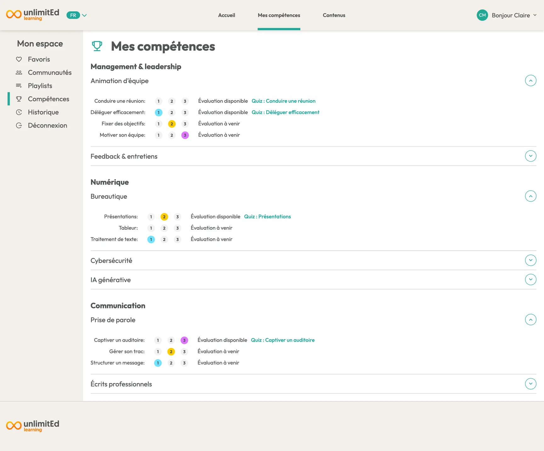Screen dimensions: 544x451
Task: Open Quiz : Présentations link
Action: (x=267, y=216)
